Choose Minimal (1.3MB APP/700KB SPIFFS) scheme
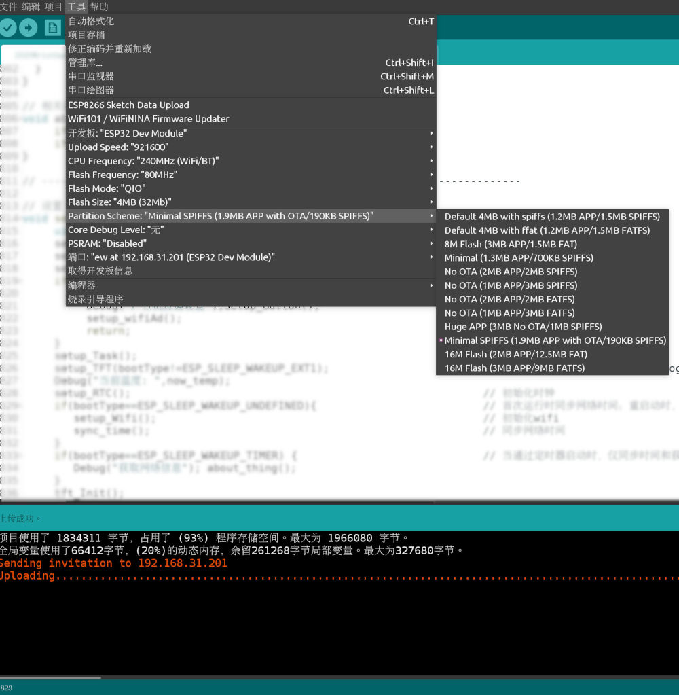The height and width of the screenshot is (695, 679). [518, 258]
